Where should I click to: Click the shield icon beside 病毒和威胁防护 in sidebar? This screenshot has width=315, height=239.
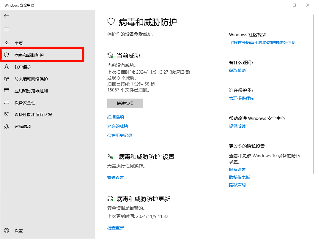pyautogui.click(x=7, y=55)
